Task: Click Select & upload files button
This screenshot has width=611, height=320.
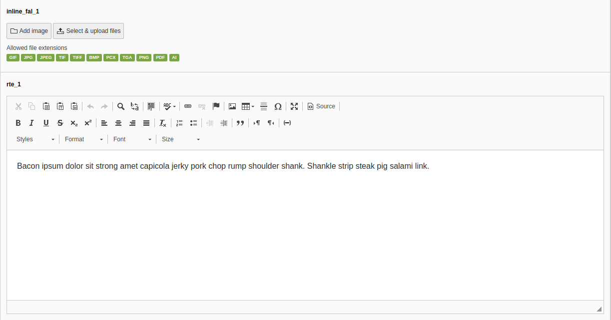Action: (88, 31)
